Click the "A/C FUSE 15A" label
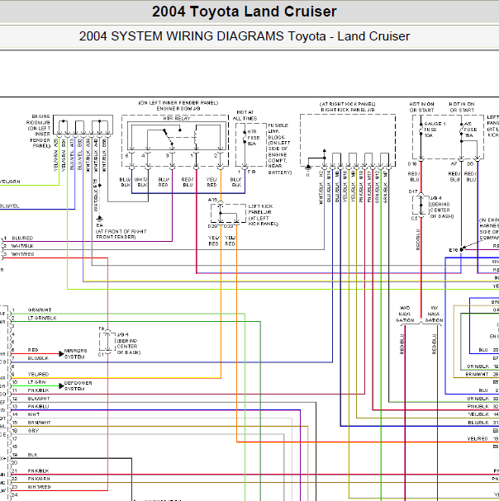The width and height of the screenshot is (499, 501). (x=470, y=130)
